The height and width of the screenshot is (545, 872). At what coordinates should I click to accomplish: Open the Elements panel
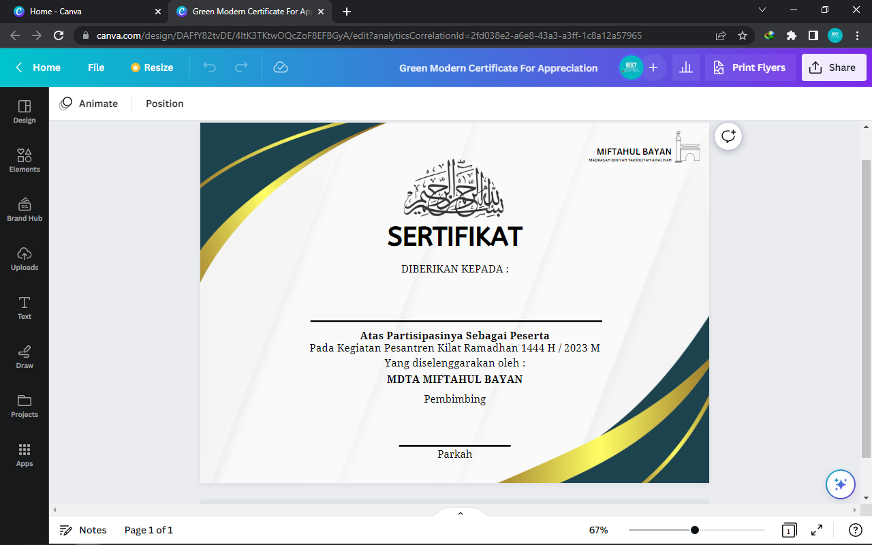pos(25,160)
